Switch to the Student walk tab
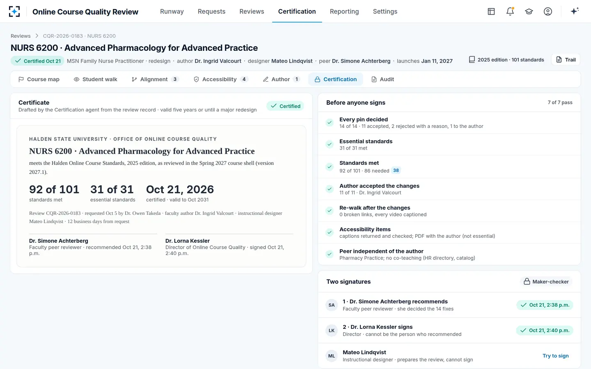The height and width of the screenshot is (369, 591). pyautogui.click(x=96, y=79)
